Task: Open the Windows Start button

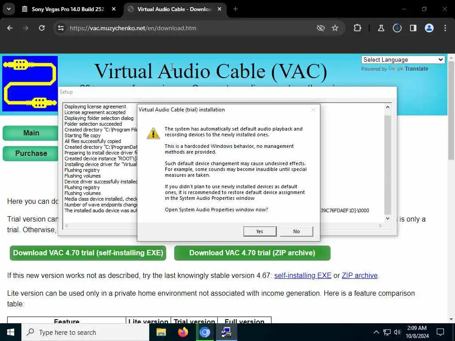Action: pyautogui.click(x=11, y=332)
